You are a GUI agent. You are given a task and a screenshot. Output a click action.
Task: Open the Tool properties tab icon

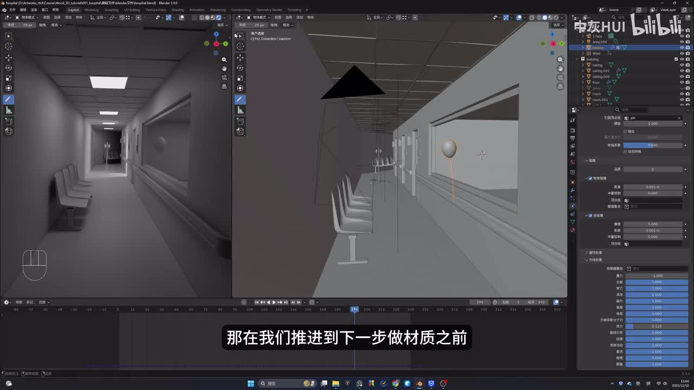573,120
